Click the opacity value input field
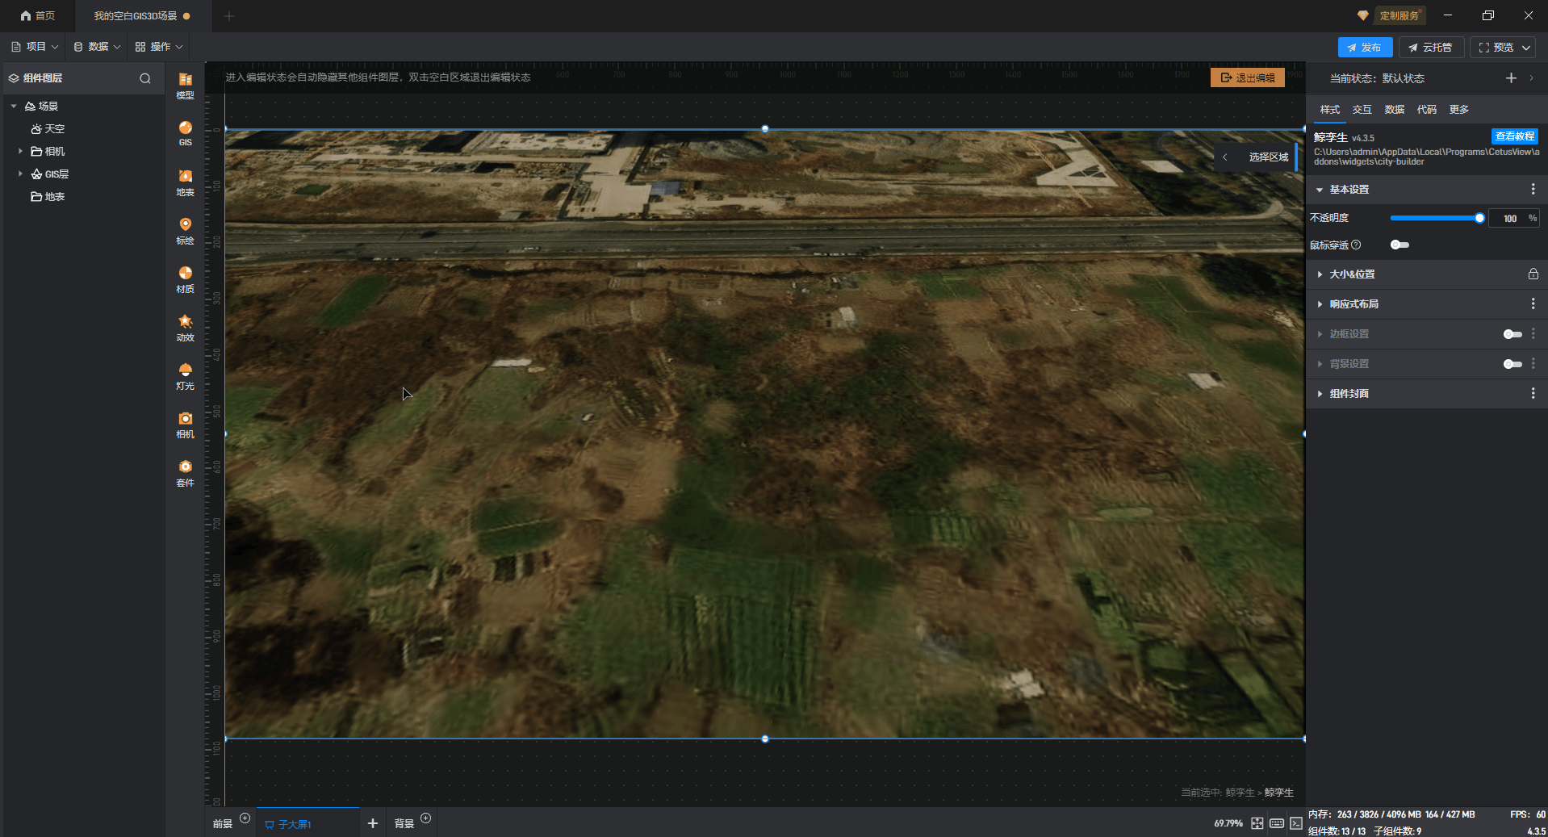The image size is (1548, 837). [1508, 218]
